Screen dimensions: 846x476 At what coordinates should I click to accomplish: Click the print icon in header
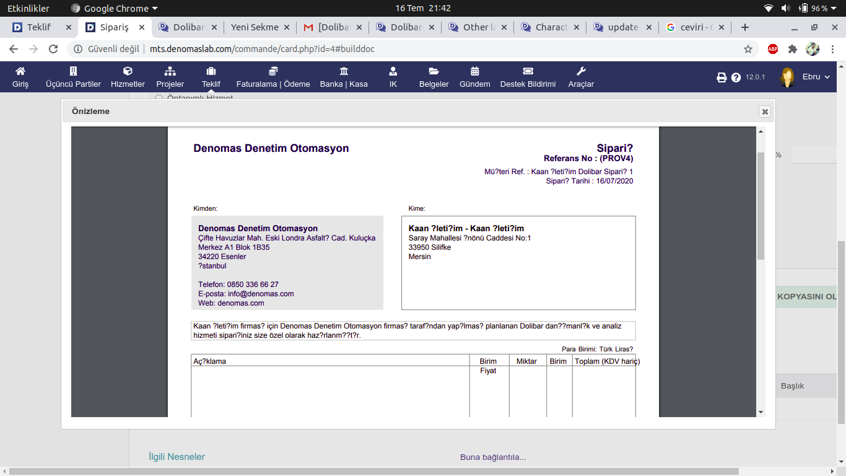click(x=722, y=77)
